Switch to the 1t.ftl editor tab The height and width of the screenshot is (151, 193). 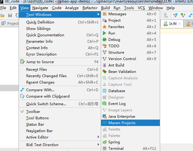click(x=173, y=23)
